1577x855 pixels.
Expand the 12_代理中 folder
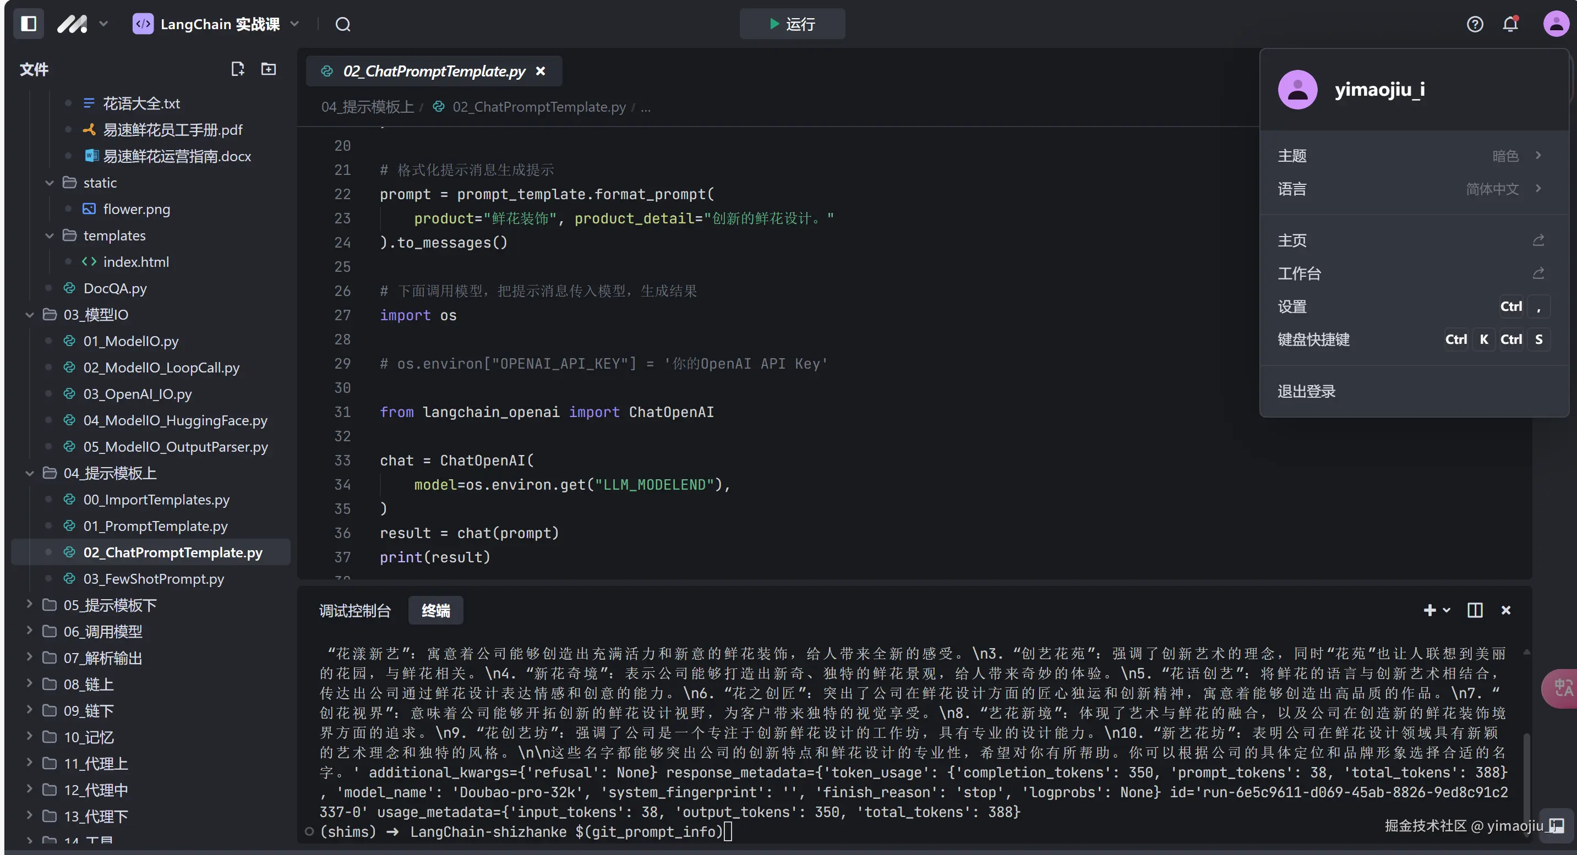point(29,789)
